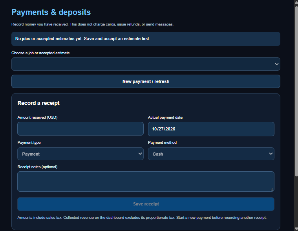298x231 pixels.
Task: Click the Actual payment date field
Action: pyautogui.click(x=211, y=129)
